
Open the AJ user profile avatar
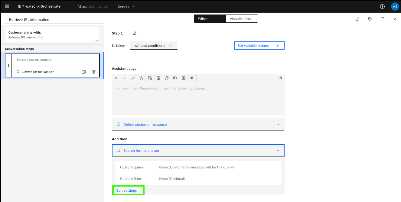[395, 6]
